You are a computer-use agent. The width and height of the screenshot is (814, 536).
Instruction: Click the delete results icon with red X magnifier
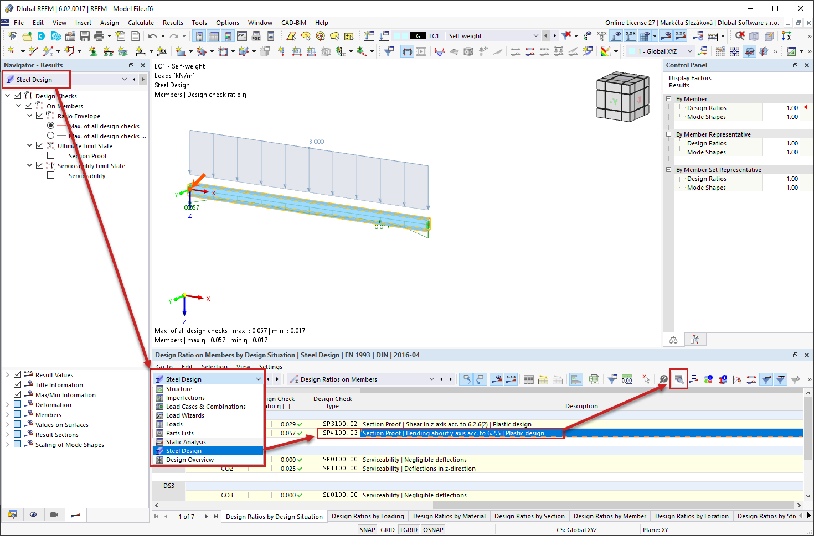click(740, 36)
